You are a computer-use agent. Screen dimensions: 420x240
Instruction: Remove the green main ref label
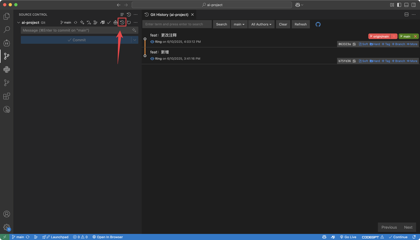[415, 36]
